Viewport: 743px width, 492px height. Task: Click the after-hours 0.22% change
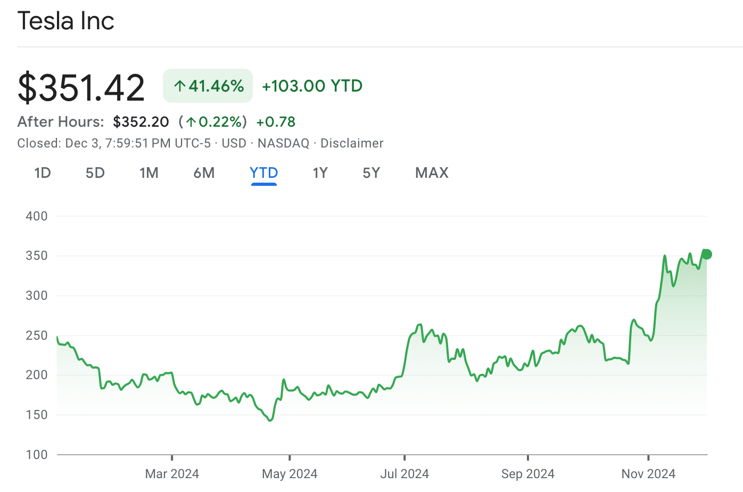[x=213, y=122]
